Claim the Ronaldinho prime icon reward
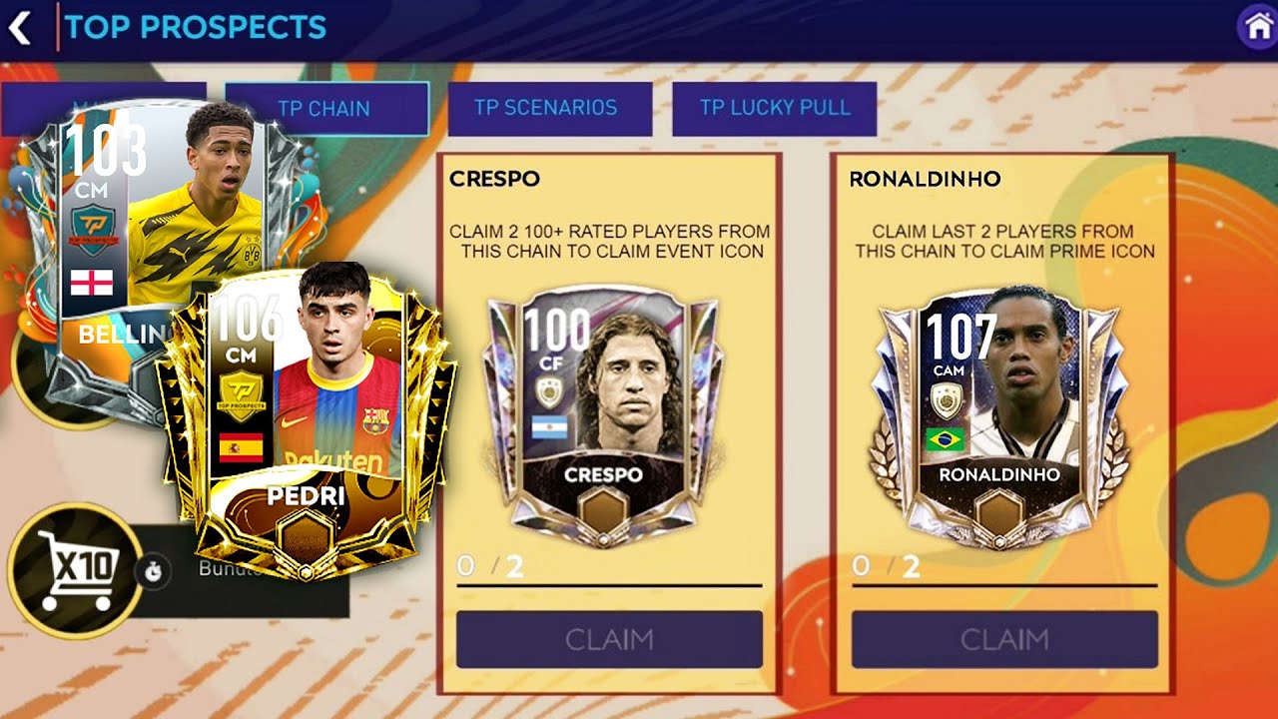Viewport: 1278px width, 719px height. click(x=1004, y=639)
